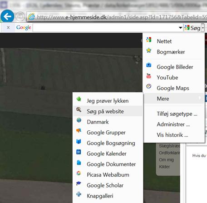Click the Google logo on toolbar

coord(24,27)
